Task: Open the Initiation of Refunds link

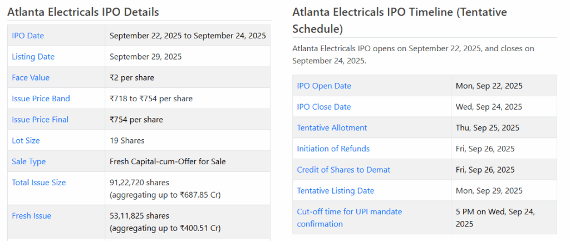Action: (333, 149)
